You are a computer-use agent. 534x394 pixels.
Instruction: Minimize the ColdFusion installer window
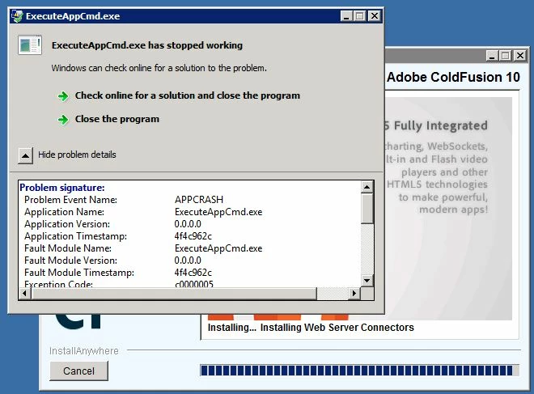click(492, 56)
